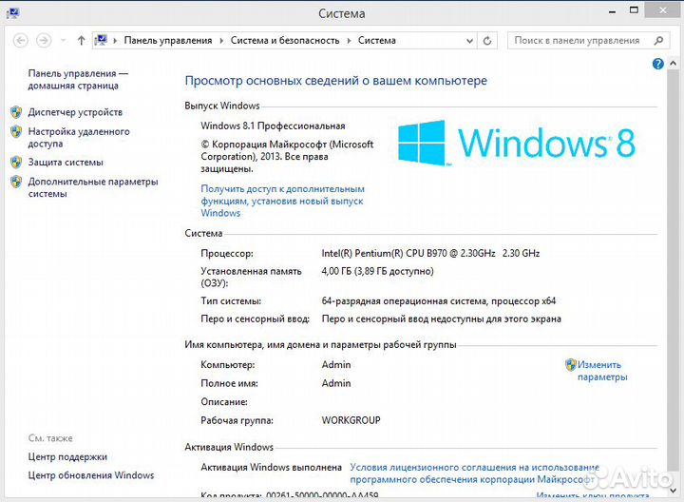Click shield icon beside Диспетчер устройств
This screenshot has width=684, height=502.
point(16,112)
